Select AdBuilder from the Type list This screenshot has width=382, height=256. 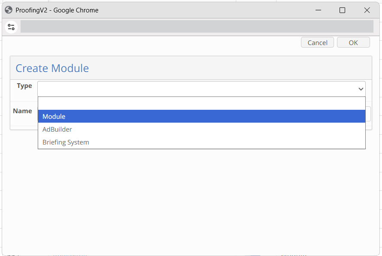click(202, 129)
